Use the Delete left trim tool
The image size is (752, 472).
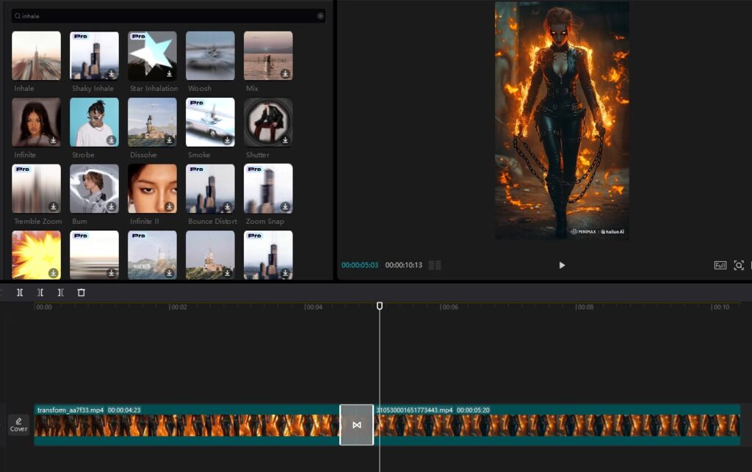pyautogui.click(x=40, y=292)
